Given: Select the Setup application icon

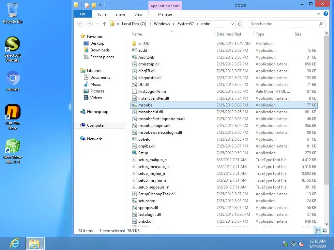Looking at the screenshot, I should tap(134, 153).
